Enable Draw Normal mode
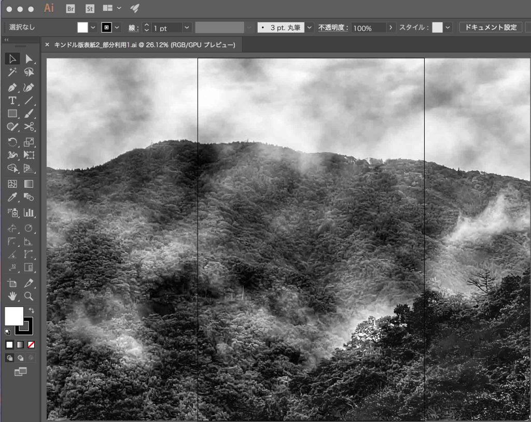Image resolution: width=531 pixels, height=422 pixels. 9,358
